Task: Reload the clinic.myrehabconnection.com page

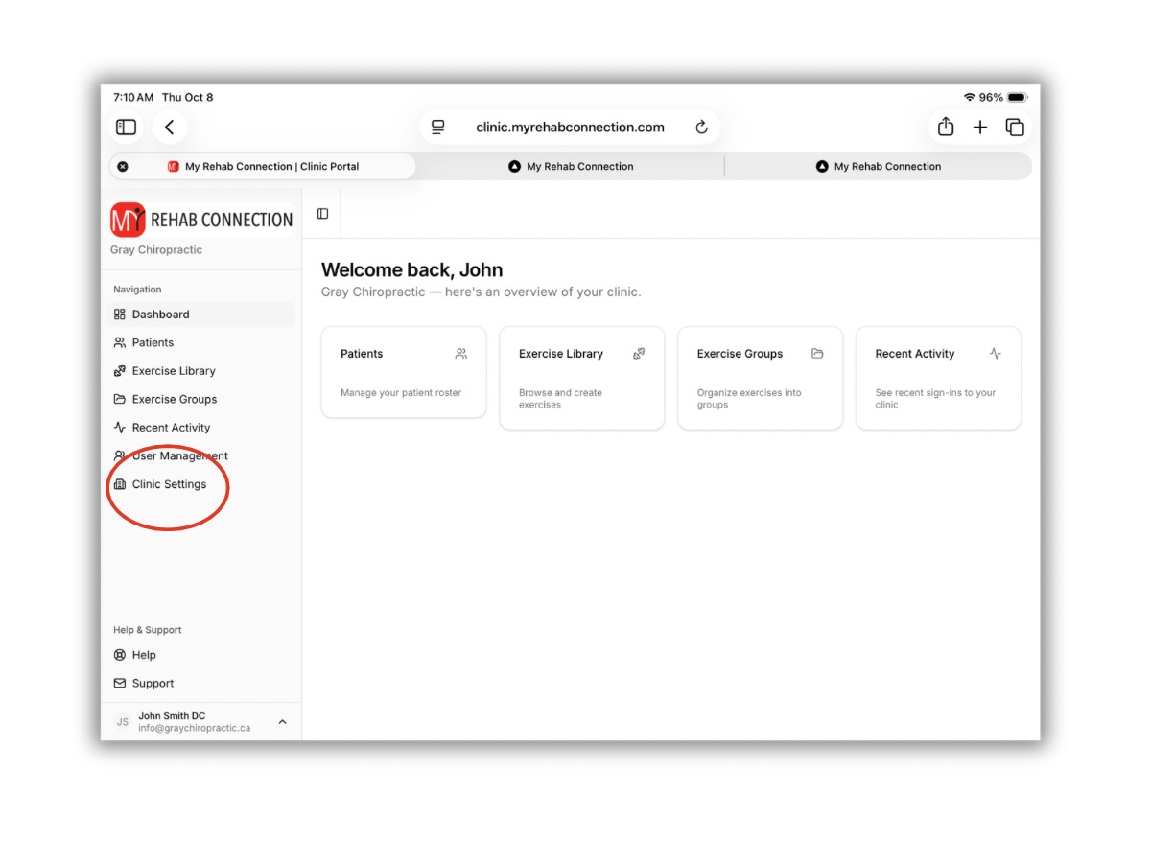Action: [701, 127]
